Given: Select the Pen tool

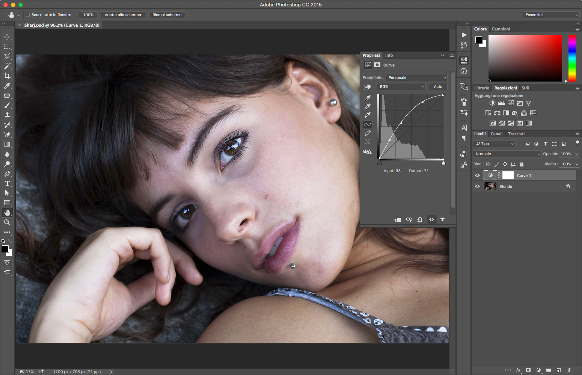Looking at the screenshot, I should point(7,174).
